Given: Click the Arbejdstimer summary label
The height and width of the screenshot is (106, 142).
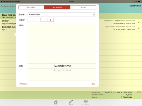Looking at the screenshot, I should 97,95.
